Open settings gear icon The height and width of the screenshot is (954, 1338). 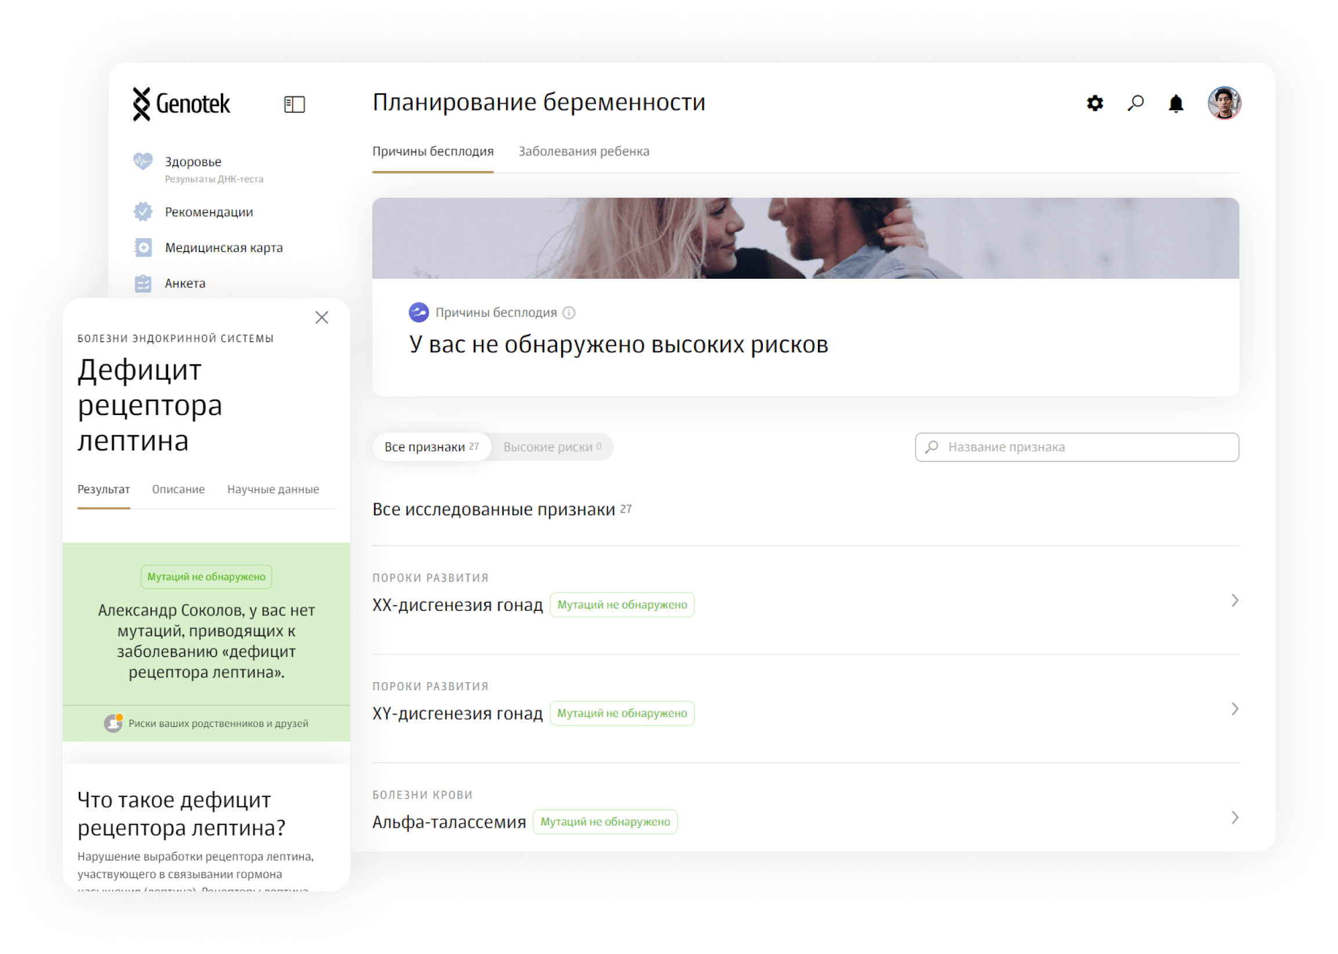(1094, 103)
